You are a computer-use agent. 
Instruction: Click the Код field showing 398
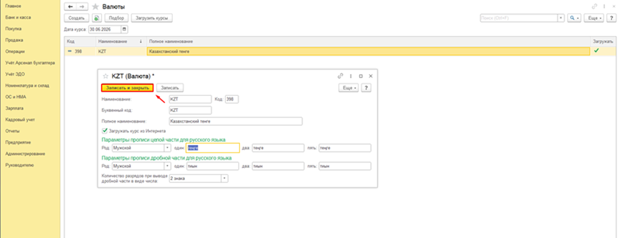tap(232, 99)
